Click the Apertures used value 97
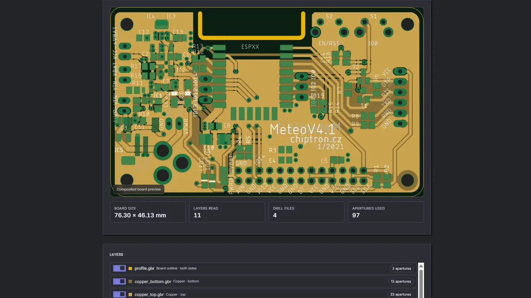The width and height of the screenshot is (531, 298). click(x=356, y=216)
